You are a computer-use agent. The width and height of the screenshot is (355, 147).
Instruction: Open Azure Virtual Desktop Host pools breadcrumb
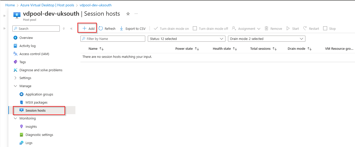[x=47, y=5]
